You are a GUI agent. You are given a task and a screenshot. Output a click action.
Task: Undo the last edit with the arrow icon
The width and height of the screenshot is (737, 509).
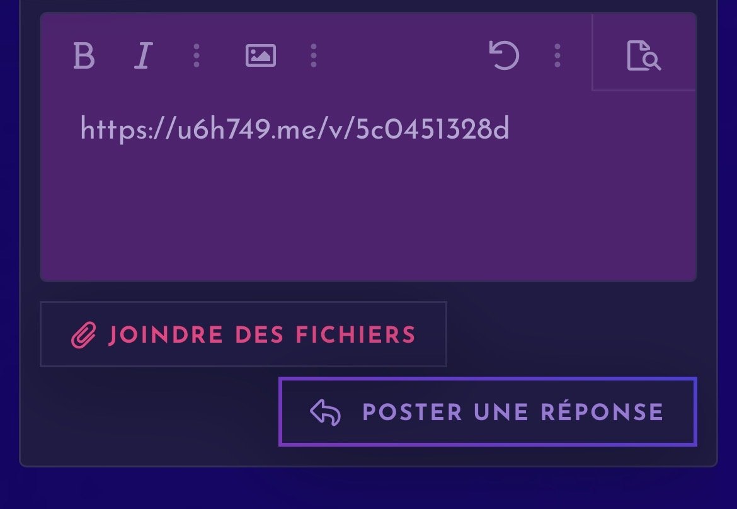[x=504, y=55]
